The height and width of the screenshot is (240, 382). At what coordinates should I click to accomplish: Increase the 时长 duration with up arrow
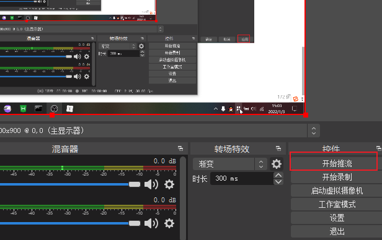(x=278, y=175)
